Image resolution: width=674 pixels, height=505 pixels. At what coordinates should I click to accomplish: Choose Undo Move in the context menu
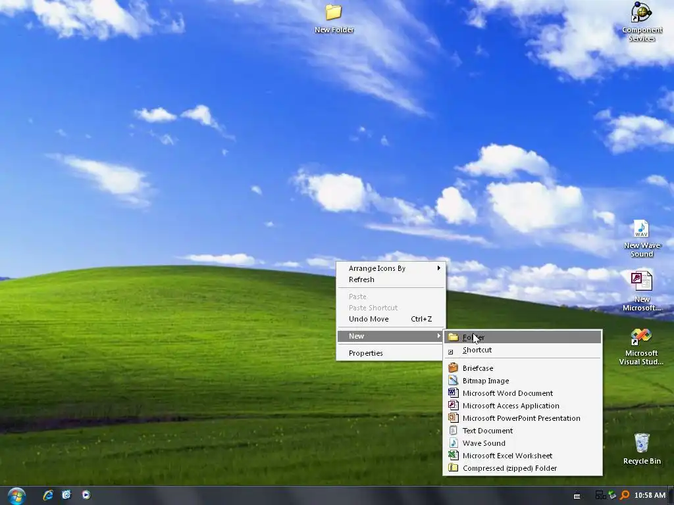391,319
